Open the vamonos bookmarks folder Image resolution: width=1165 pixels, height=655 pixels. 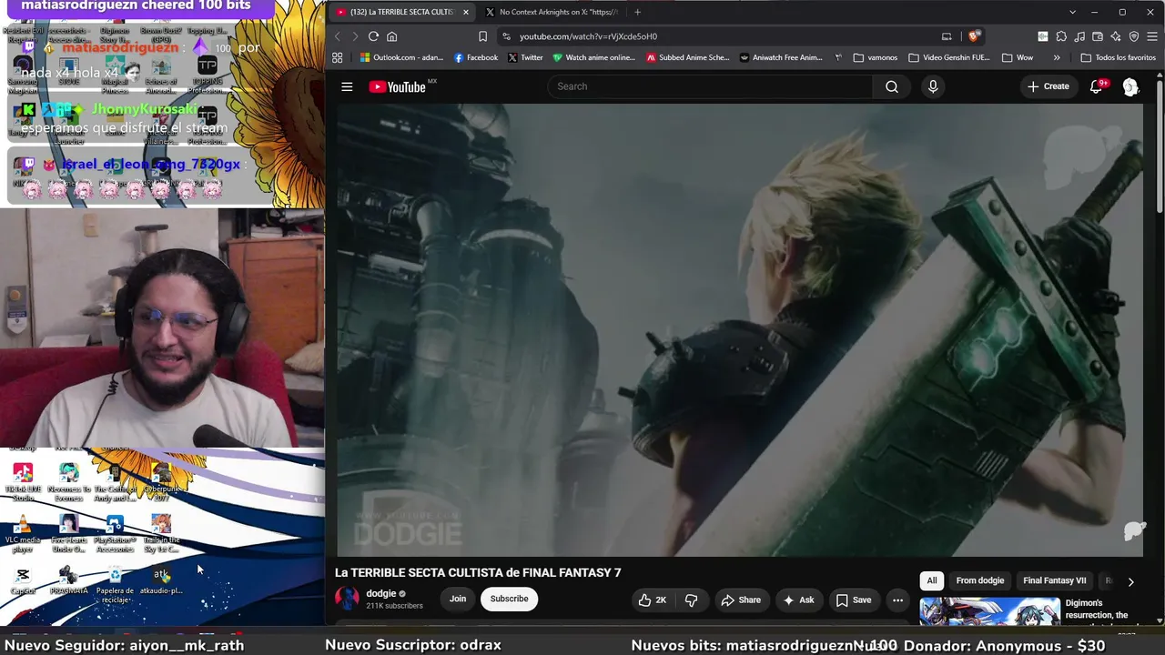[x=876, y=57]
